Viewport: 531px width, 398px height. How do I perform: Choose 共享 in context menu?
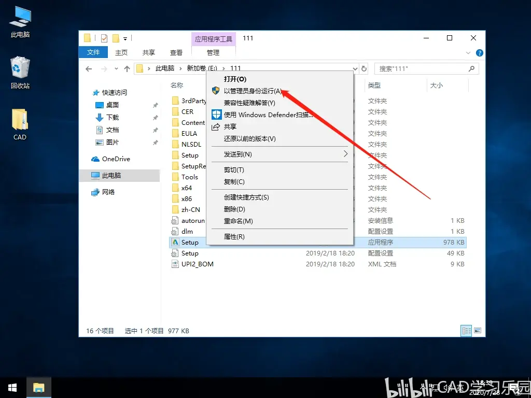[x=280, y=126]
